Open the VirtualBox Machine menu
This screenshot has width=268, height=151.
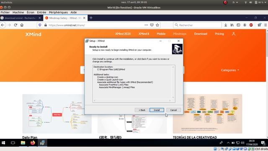[18, 12]
